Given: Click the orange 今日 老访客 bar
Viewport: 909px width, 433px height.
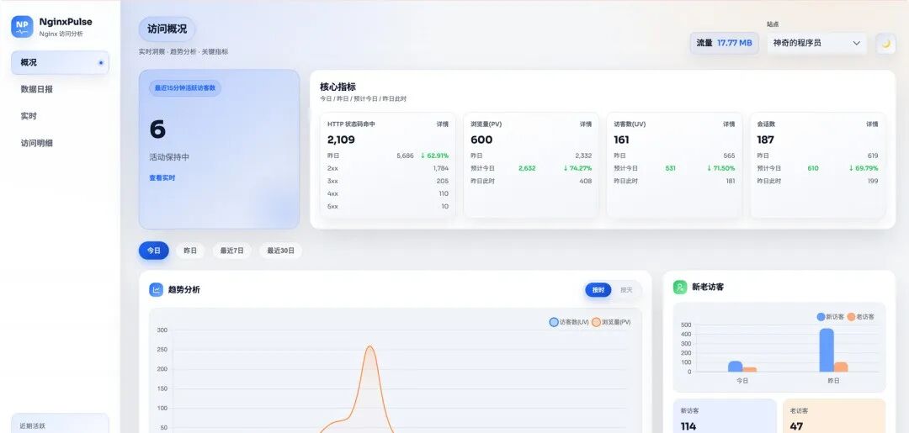Looking at the screenshot, I should coord(750,369).
